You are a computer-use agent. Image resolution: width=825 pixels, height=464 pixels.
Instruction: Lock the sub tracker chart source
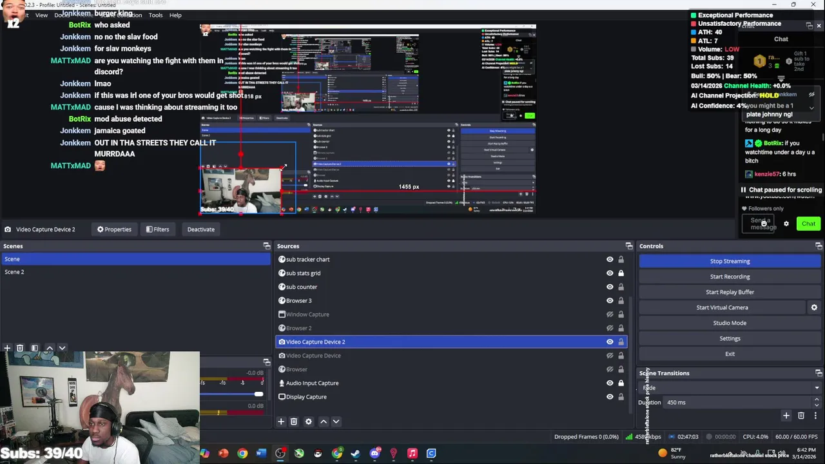point(621,260)
